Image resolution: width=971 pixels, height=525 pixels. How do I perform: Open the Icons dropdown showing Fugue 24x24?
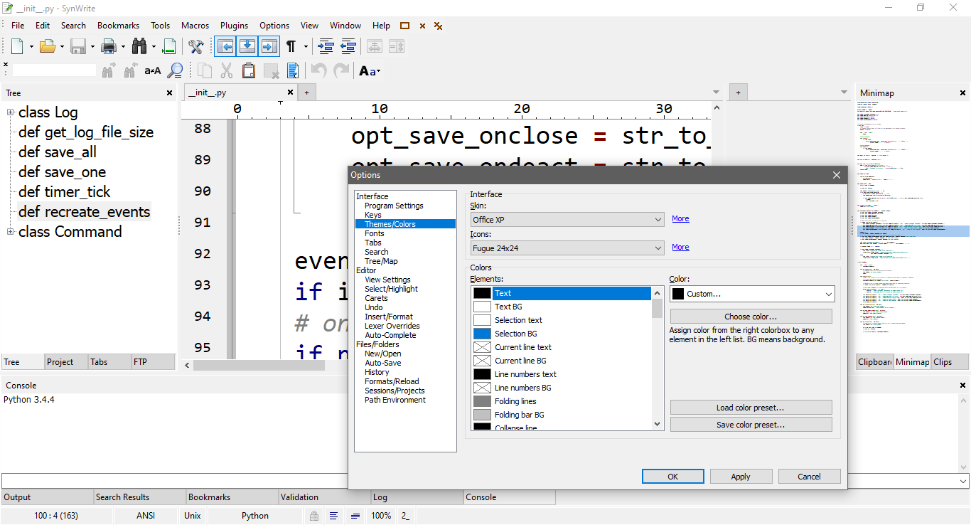(567, 248)
